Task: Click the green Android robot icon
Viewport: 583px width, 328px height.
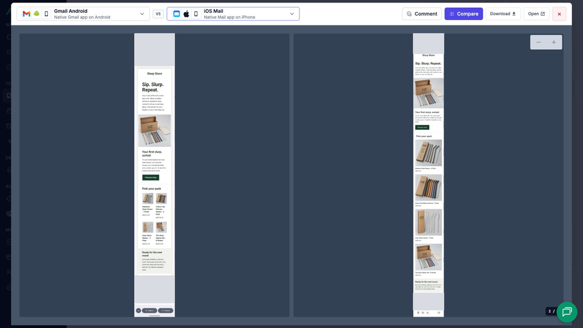Action: pyautogui.click(x=36, y=14)
